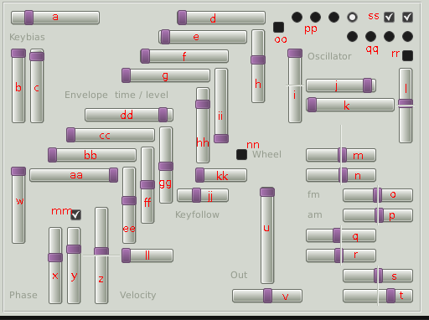Click the horizontal slider labeled k
429x320 pixels.
click(x=350, y=105)
